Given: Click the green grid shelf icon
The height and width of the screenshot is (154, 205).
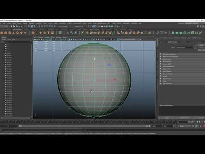Looking at the screenshot, I should [x=60, y=33].
